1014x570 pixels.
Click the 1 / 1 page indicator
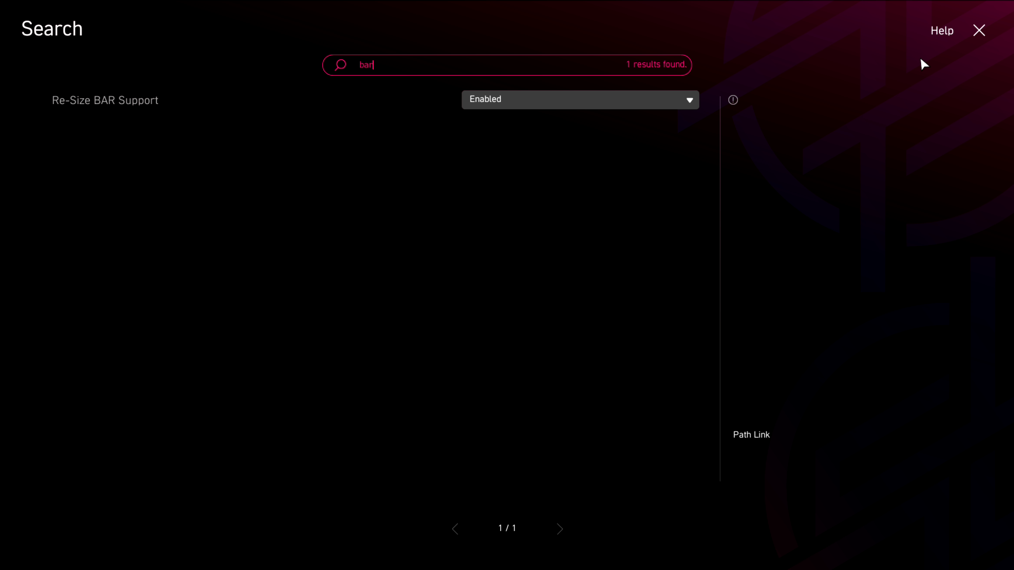click(x=507, y=528)
